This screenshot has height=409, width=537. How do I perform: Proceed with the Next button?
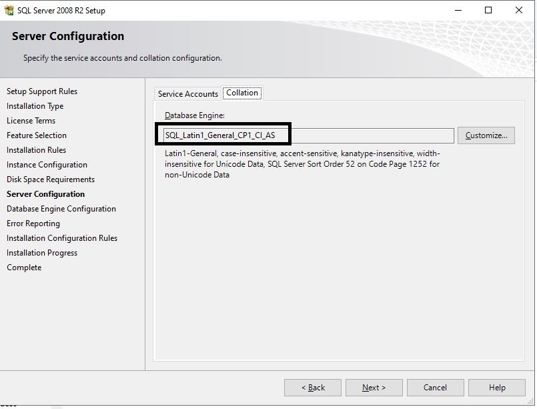point(374,388)
